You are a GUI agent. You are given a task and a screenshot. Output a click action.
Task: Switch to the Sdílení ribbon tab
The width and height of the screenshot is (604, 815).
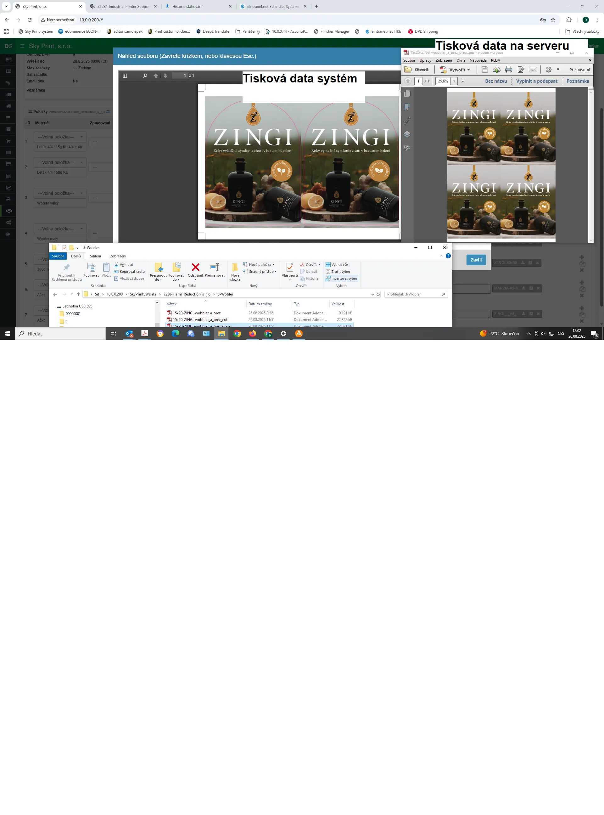click(95, 256)
